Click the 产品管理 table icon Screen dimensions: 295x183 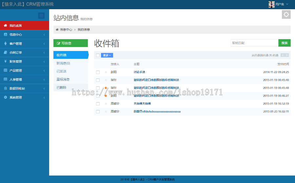[6, 70]
